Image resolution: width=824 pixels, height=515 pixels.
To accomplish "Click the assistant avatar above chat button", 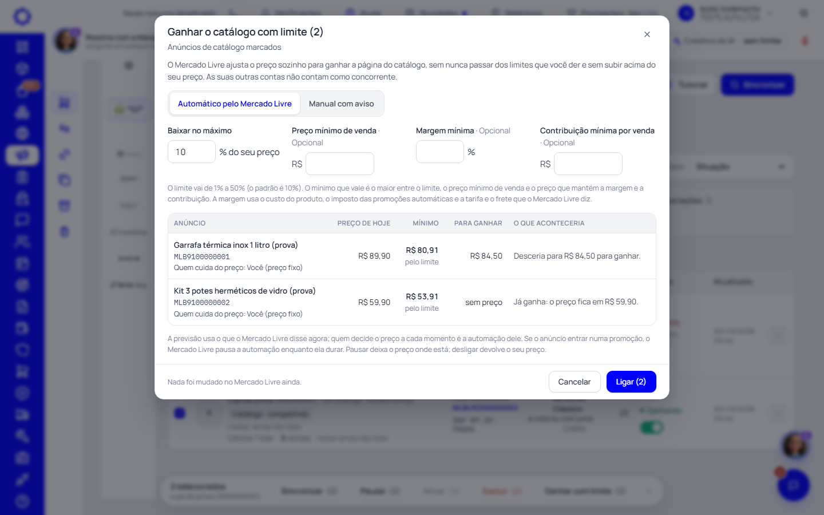I will coord(795,445).
